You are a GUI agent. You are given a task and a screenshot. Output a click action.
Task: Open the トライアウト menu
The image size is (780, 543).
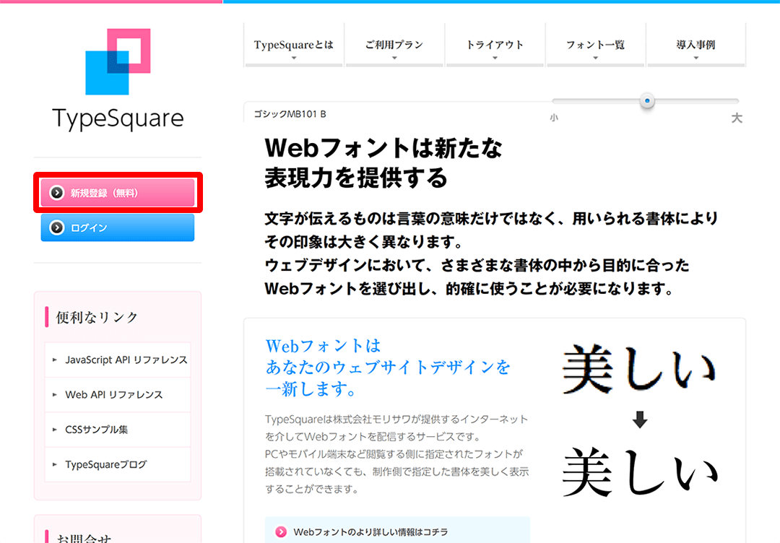click(x=495, y=45)
